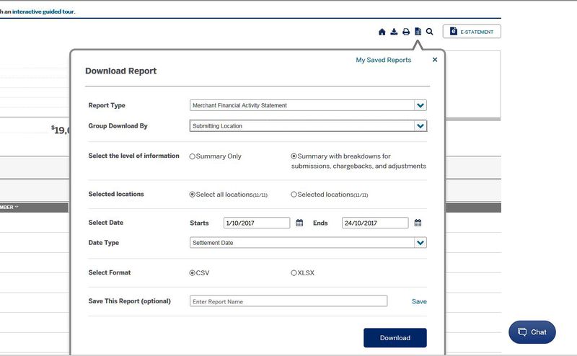
Task: Click the download tray icon in toolbar
Action: point(394,32)
